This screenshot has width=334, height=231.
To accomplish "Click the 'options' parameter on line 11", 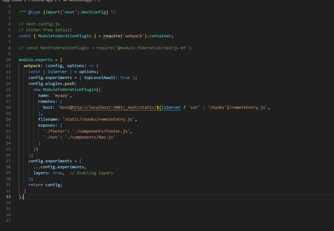I will pyautogui.click(x=75, y=66).
